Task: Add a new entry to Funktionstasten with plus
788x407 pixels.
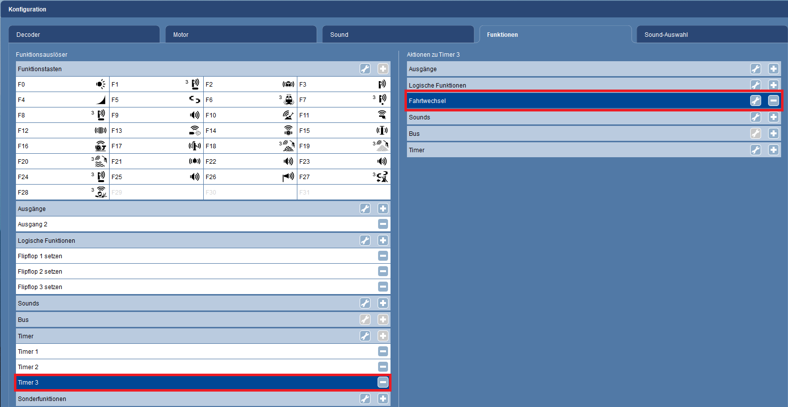Action: pos(383,69)
